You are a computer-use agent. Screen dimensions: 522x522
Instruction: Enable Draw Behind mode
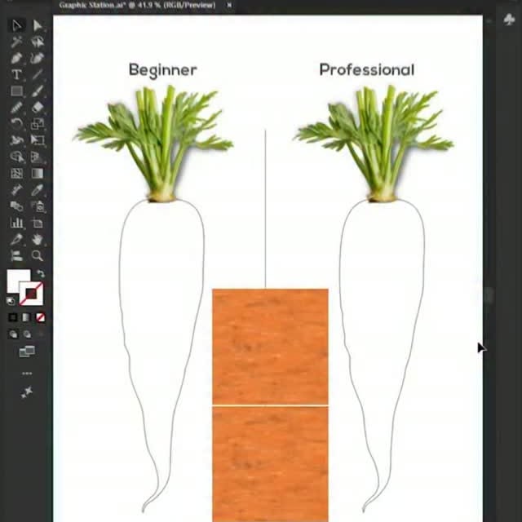(x=27, y=334)
